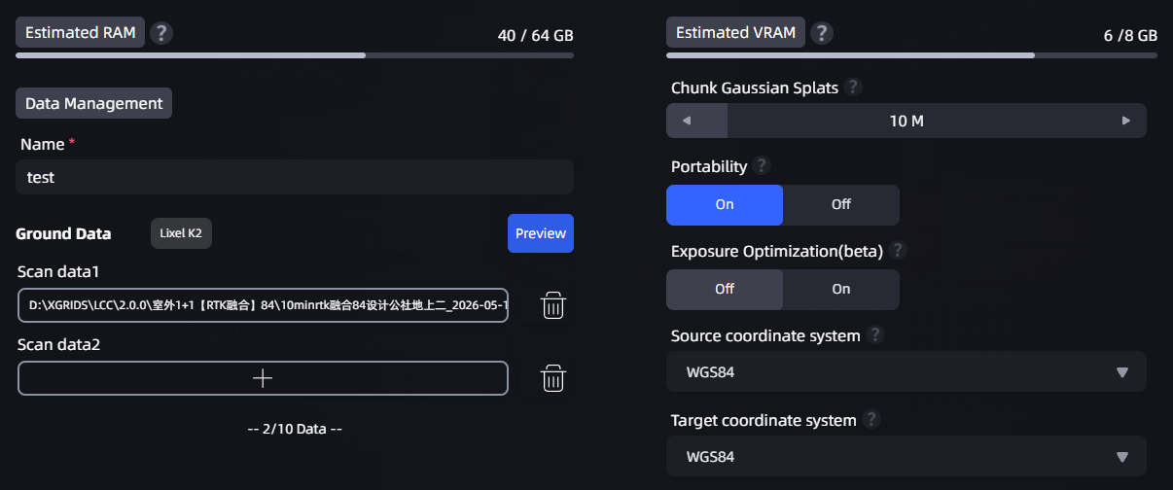Click the Estimated RAM usage bar

tap(295, 55)
